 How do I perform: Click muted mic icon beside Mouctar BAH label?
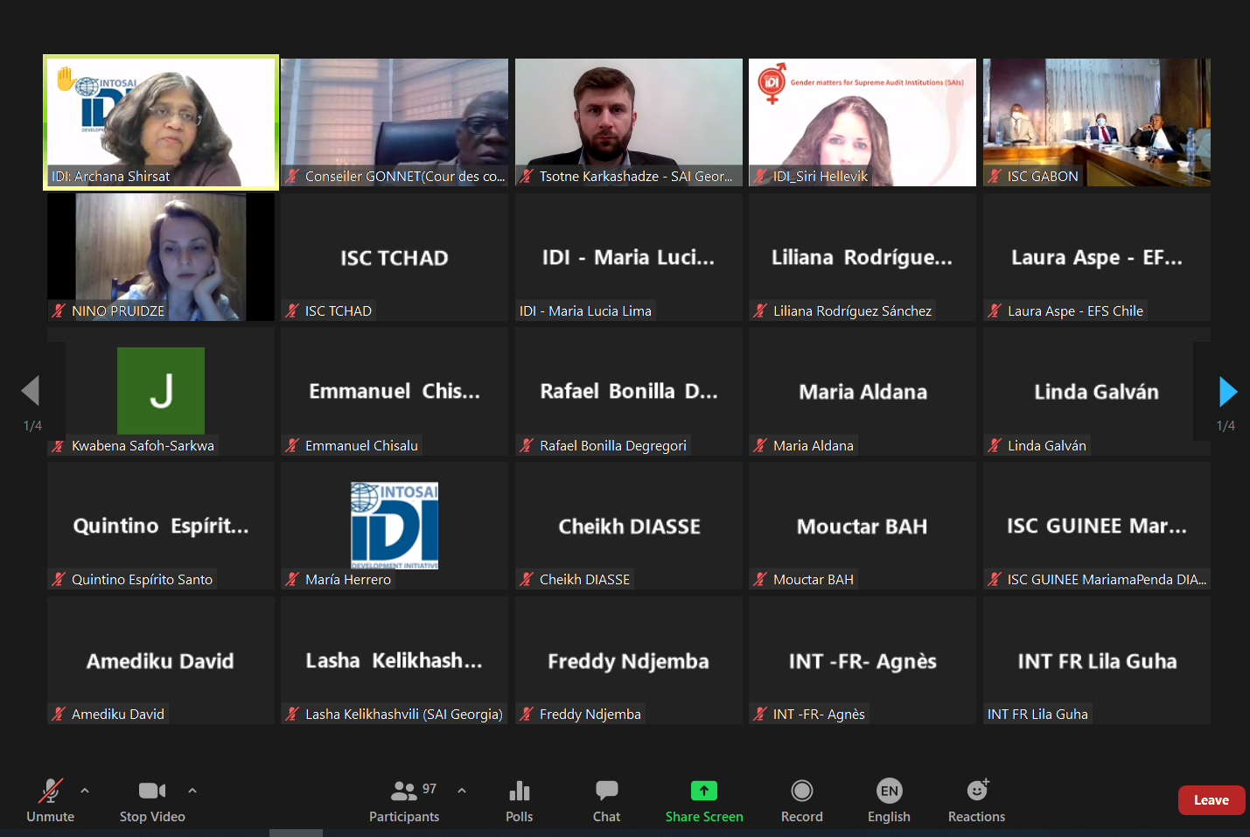(760, 579)
